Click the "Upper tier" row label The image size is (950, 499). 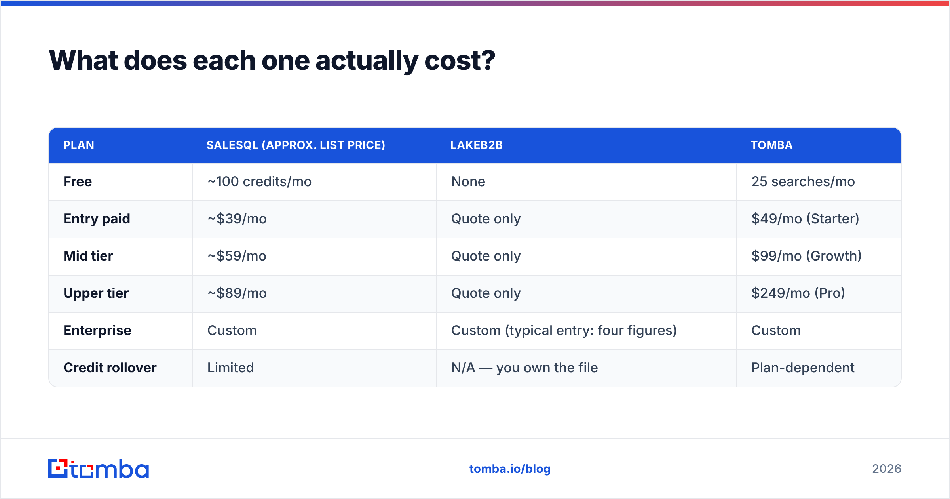click(96, 293)
